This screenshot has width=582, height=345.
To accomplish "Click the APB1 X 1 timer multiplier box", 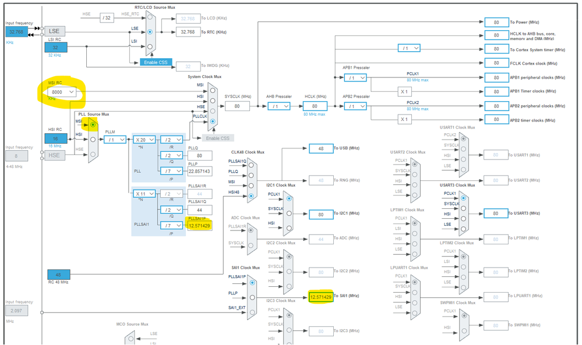I will pyautogui.click(x=404, y=91).
